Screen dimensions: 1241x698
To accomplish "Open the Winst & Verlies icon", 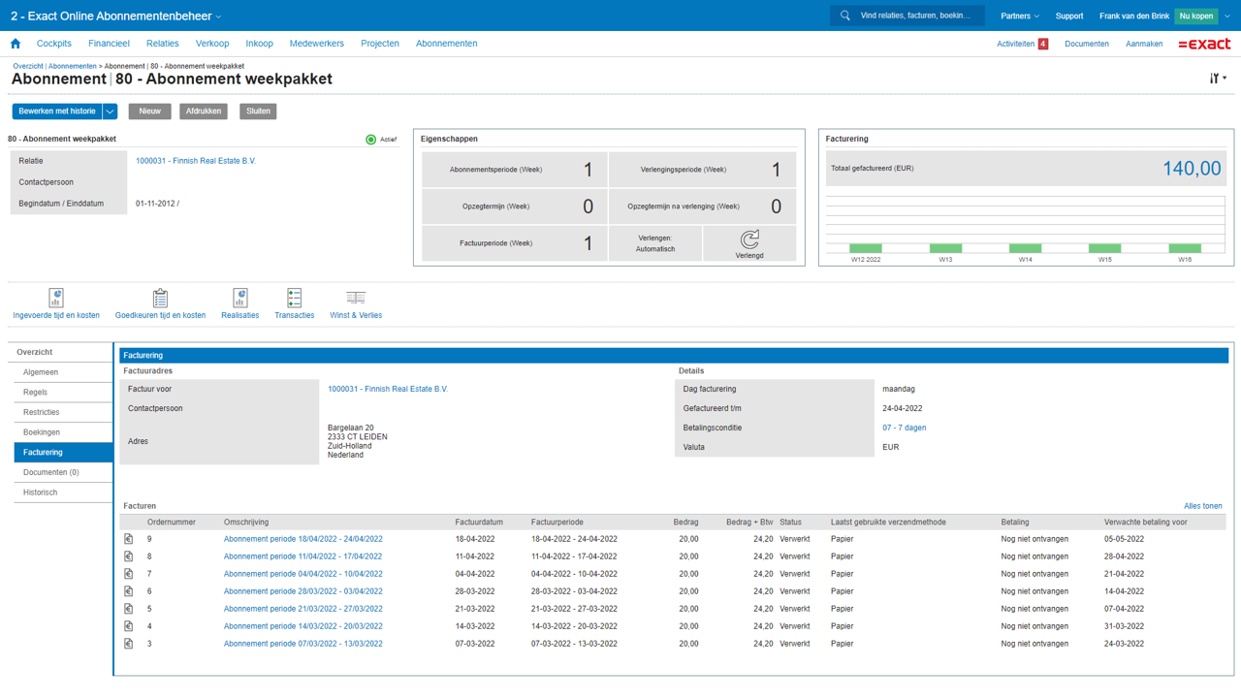I will point(356,299).
